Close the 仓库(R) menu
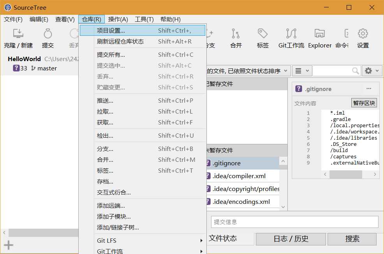This screenshot has width=384, height=254. click(92, 19)
